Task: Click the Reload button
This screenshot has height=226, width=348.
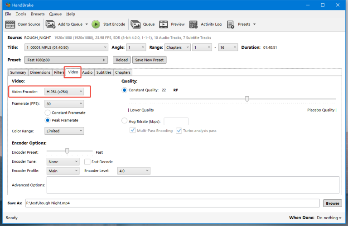Action: point(121,60)
